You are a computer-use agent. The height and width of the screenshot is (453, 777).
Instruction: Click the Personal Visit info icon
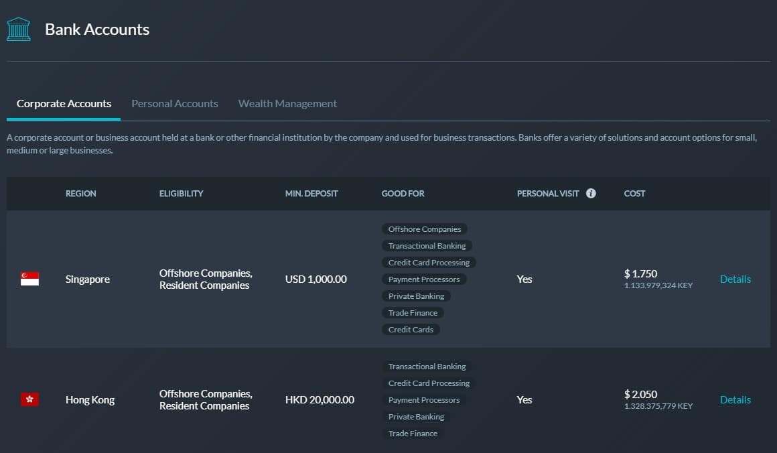591,193
